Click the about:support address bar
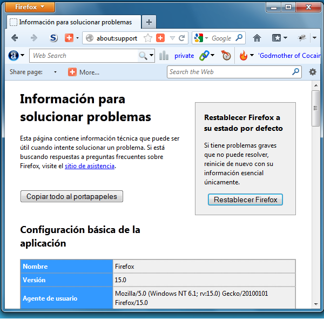The height and width of the screenshot is (319, 324). click(117, 38)
